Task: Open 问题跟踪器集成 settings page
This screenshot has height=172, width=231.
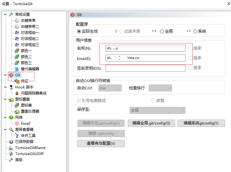Action: pos(34,93)
